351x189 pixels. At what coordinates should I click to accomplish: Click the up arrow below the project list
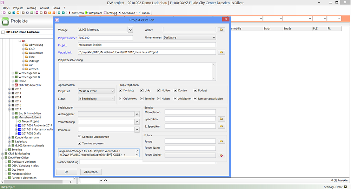[105, 180]
